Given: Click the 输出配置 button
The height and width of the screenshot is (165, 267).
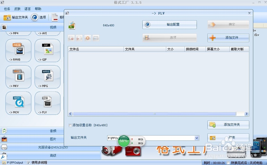Looking at the screenshot, I should coord(169,24).
